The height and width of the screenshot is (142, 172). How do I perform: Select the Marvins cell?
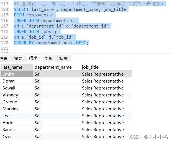[17, 109]
